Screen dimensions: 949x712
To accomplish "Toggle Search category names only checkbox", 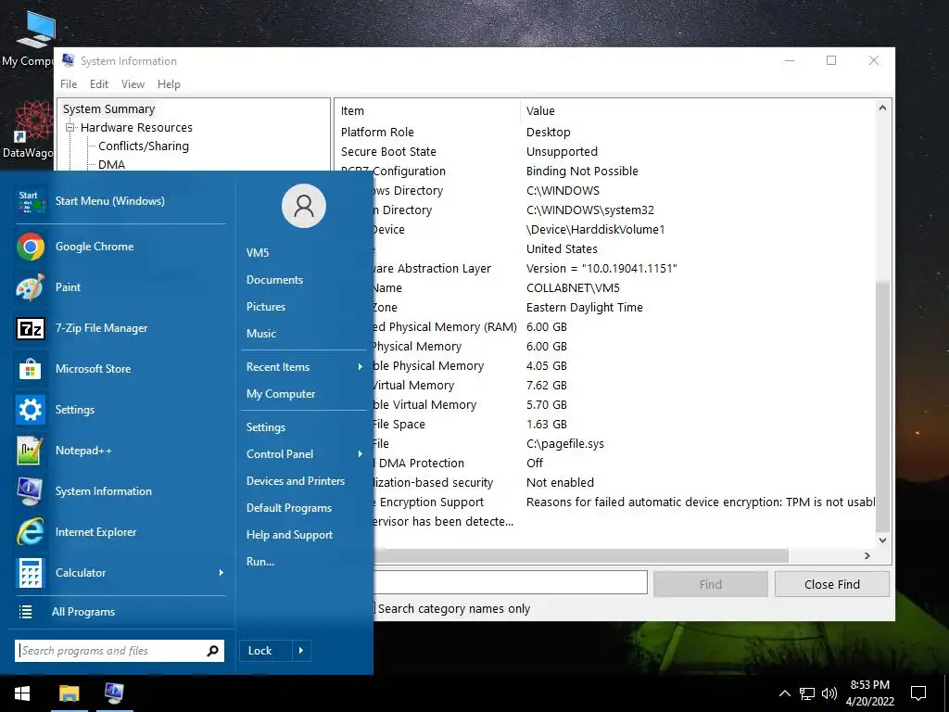I will [373, 608].
